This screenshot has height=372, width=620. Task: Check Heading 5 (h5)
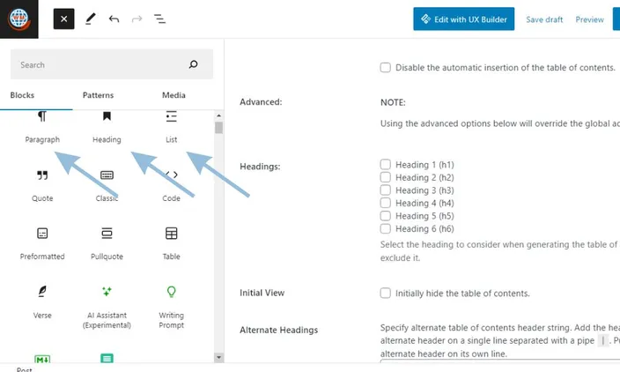(x=386, y=216)
